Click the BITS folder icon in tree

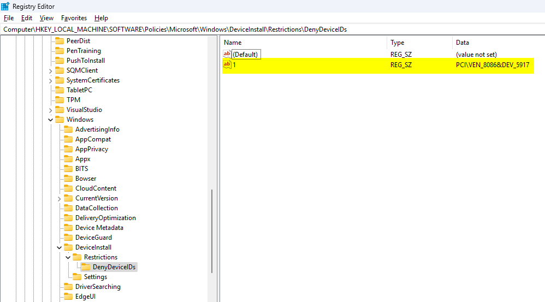coord(68,169)
